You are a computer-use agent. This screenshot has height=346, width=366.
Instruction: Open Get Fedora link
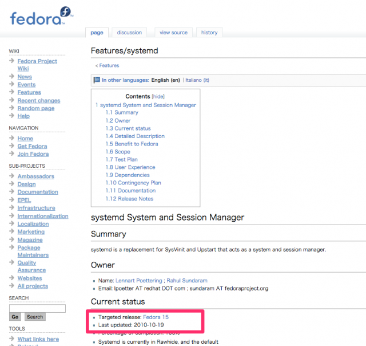click(32, 146)
